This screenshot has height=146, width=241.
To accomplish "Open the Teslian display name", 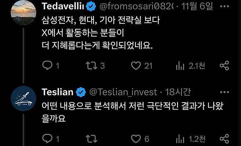I will (x=58, y=91).
